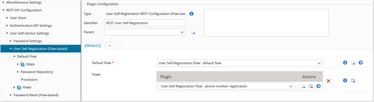The width and height of the screenshot is (374, 102).
Task: Click the add-new icon in the Flows Actions column
Action: click(303, 86)
